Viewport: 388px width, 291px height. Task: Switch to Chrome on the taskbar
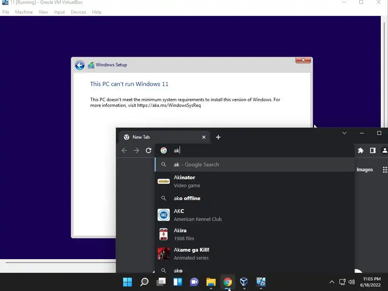click(x=228, y=282)
